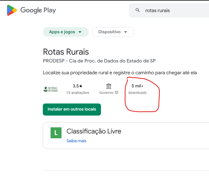Open the Apps e jogos dropdown
This screenshot has height=179, width=209.
(x=65, y=32)
